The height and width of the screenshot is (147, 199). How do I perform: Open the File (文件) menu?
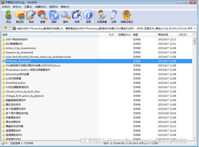pyautogui.click(x=6, y=7)
